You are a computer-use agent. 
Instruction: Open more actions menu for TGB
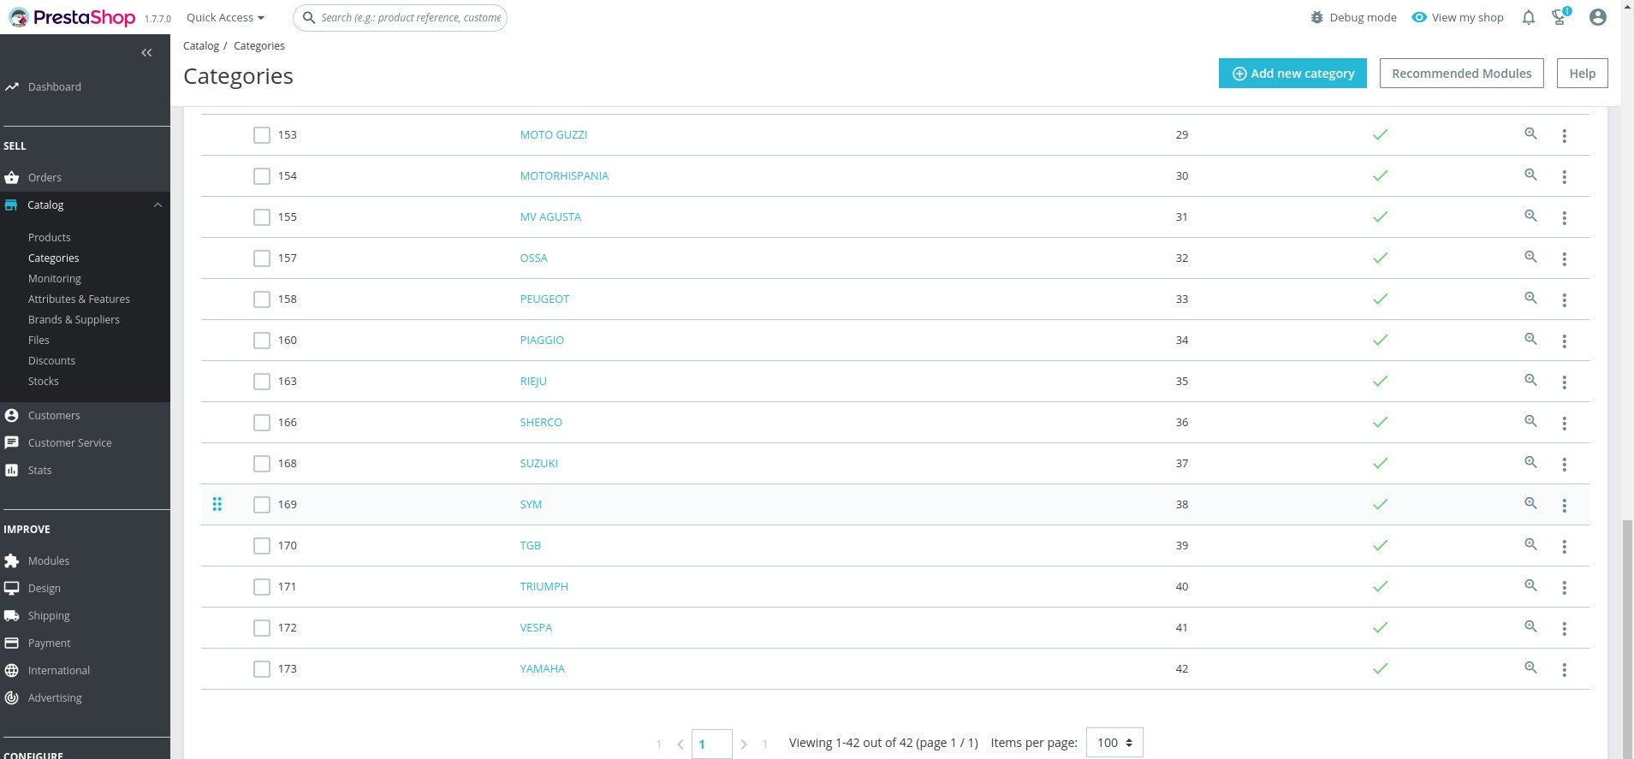1564,546
